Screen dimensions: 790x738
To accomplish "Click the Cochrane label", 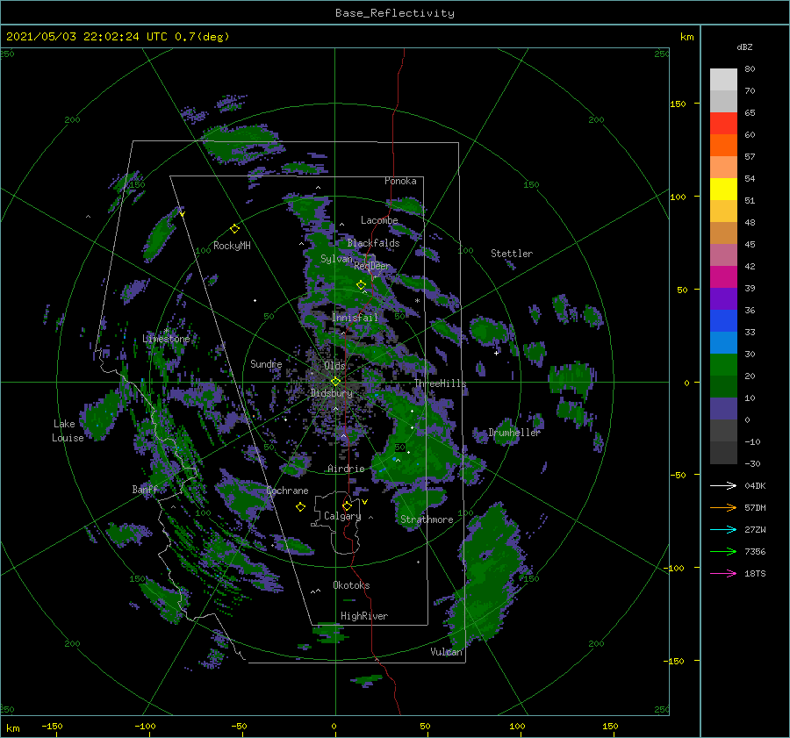I will pos(287,491).
